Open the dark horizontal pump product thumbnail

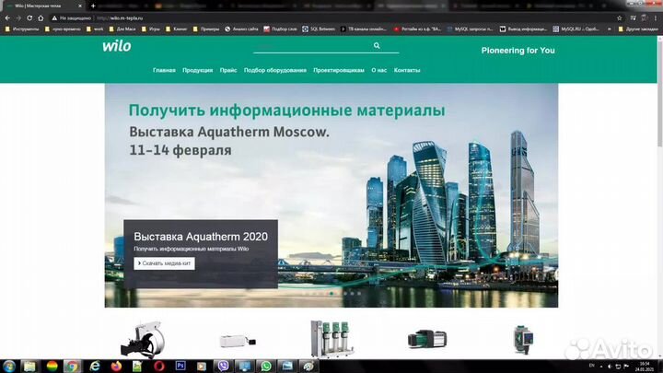click(427, 340)
